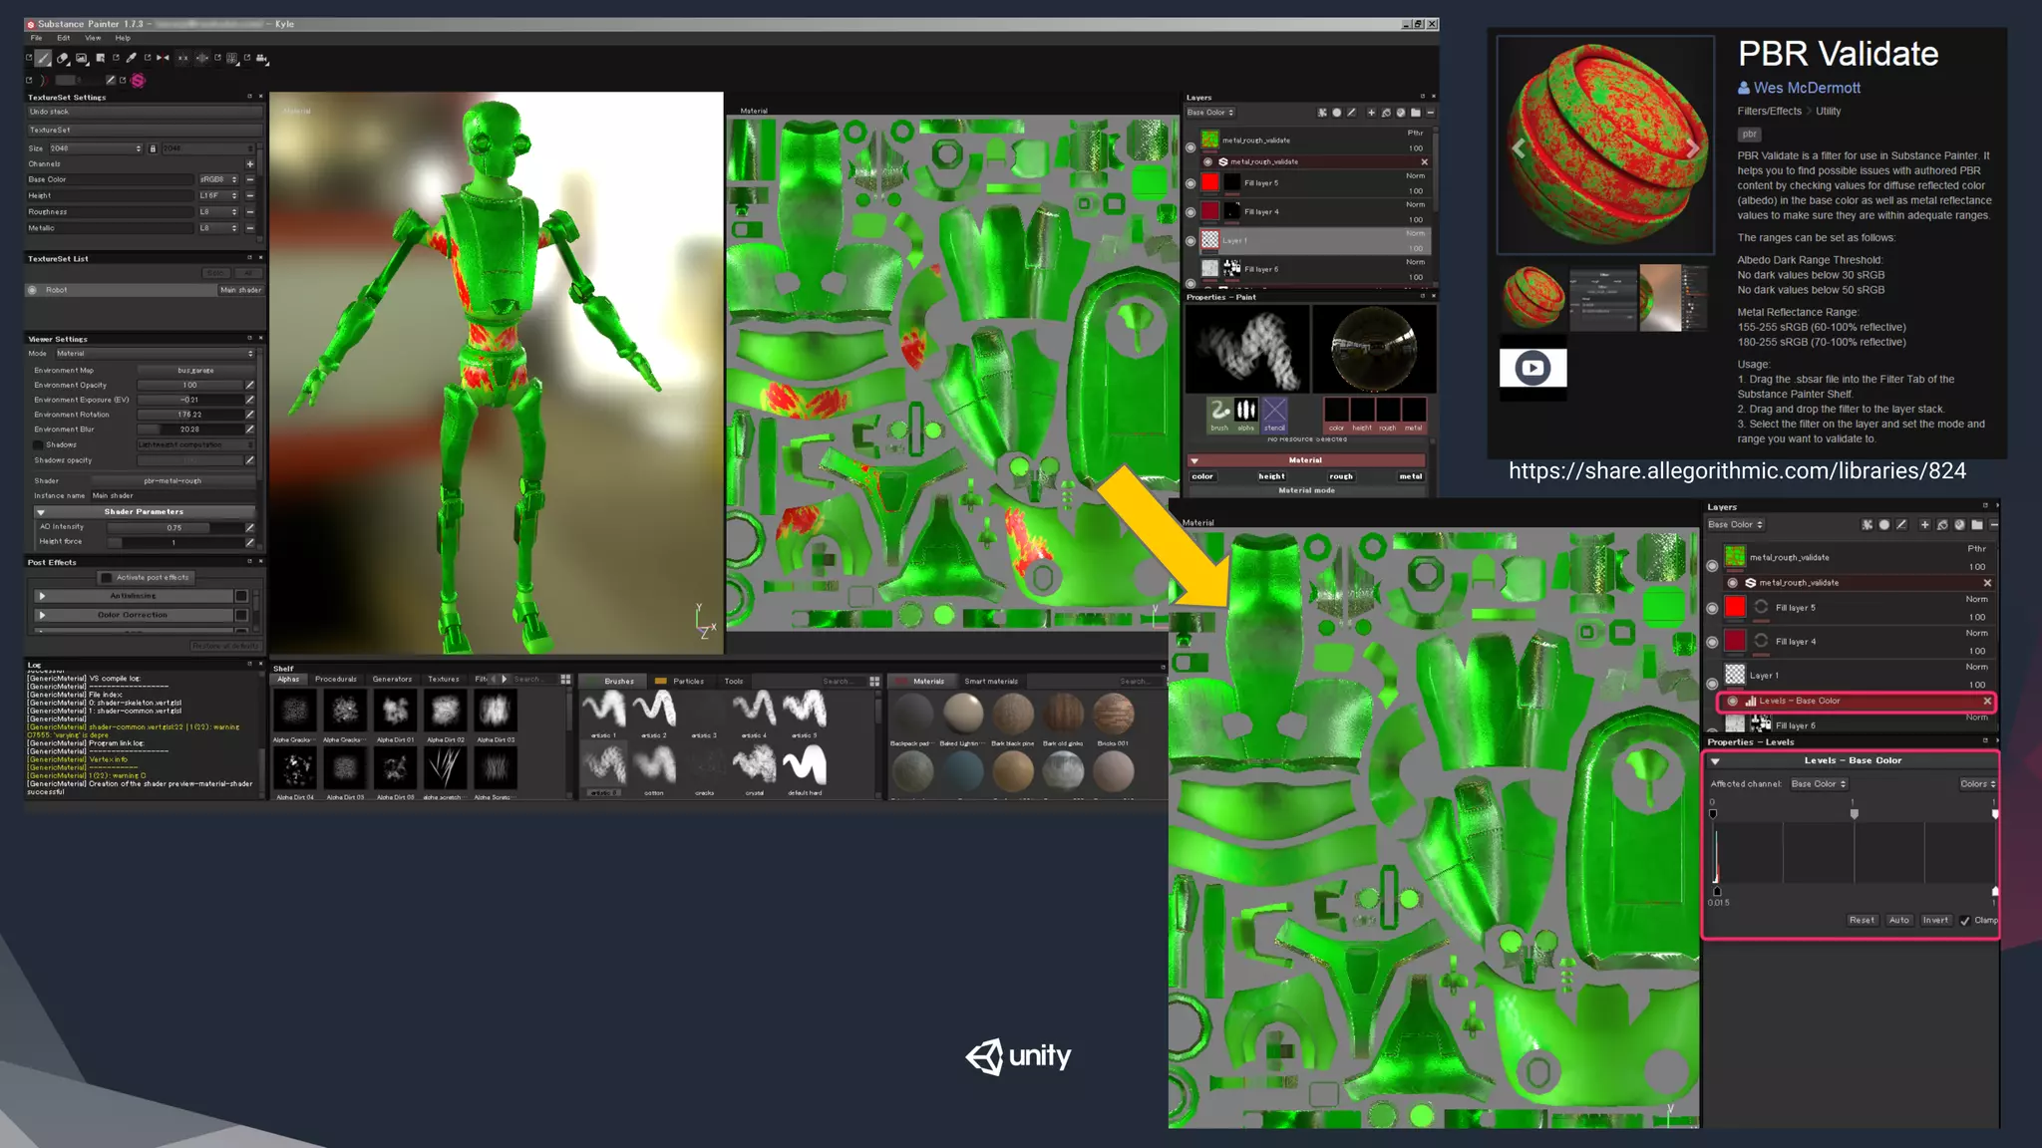Image resolution: width=2042 pixels, height=1148 pixels.
Task: Hide Layer 1 in upper Layers panel
Action: tap(1191, 241)
